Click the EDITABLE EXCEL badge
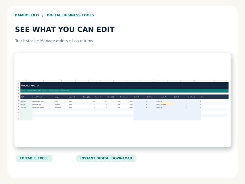This screenshot has height=184, width=245. [34, 158]
